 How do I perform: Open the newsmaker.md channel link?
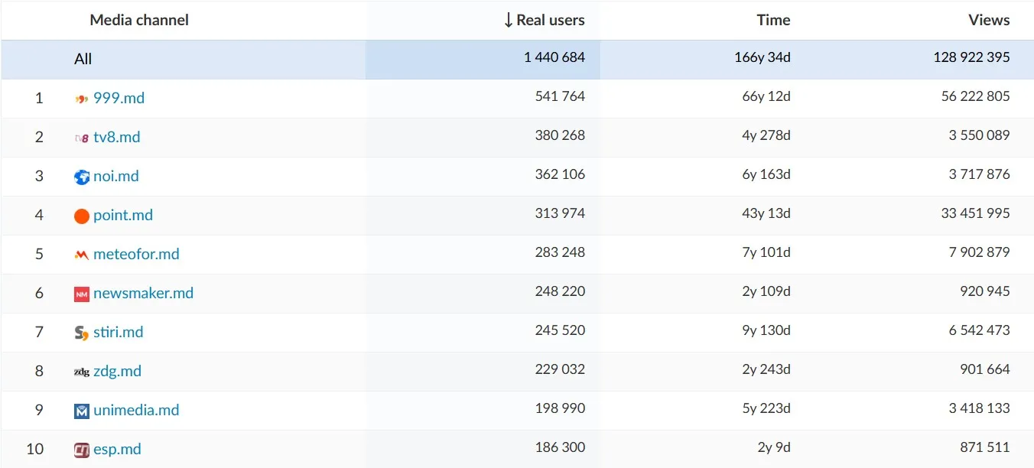(143, 294)
